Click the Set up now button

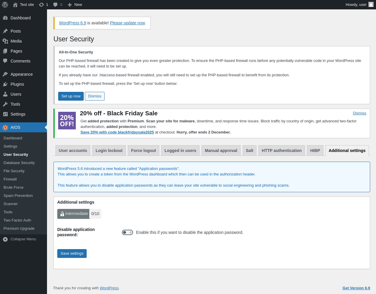click(x=71, y=96)
